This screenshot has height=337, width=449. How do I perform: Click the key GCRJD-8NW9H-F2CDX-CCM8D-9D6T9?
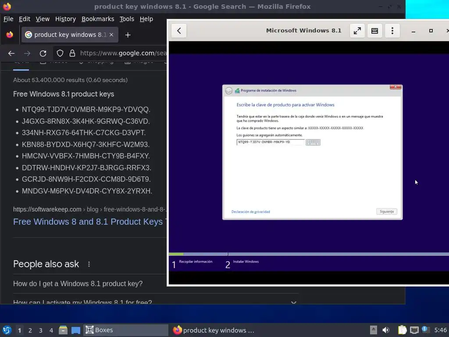coord(86,179)
